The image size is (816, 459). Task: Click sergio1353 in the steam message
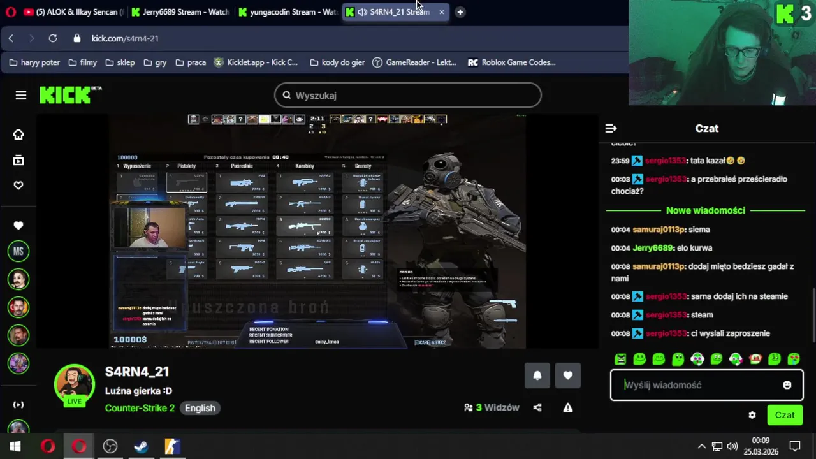click(666, 315)
